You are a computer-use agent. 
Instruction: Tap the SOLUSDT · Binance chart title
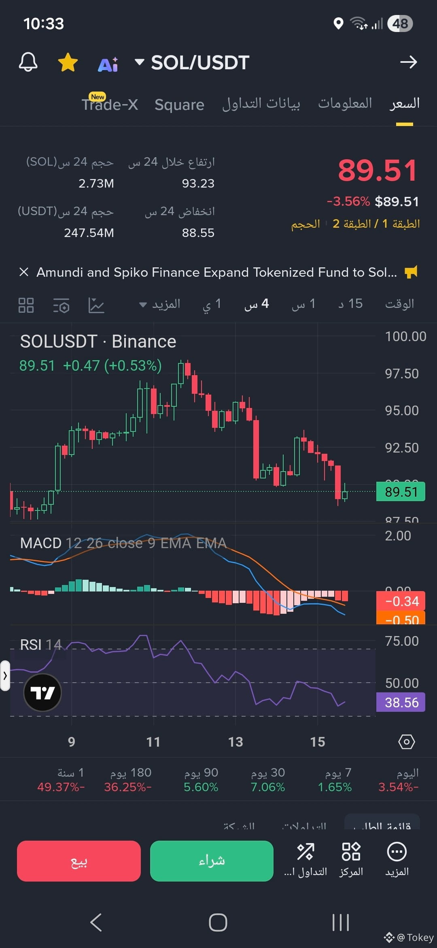tap(98, 341)
